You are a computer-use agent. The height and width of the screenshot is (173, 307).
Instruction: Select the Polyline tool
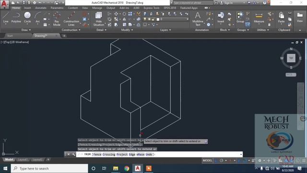pos(16,17)
